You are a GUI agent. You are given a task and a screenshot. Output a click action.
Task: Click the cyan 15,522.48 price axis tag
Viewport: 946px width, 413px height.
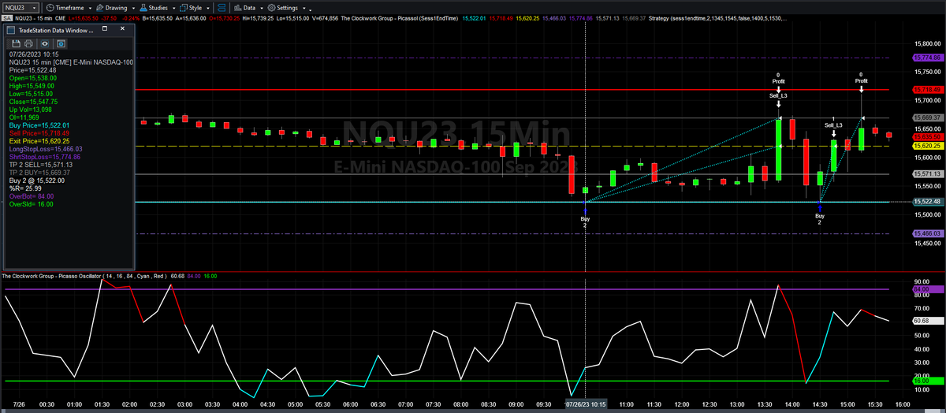coord(928,202)
